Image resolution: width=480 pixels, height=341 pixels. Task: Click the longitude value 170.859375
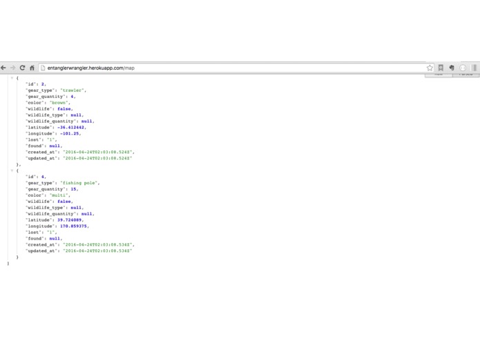[73, 226]
